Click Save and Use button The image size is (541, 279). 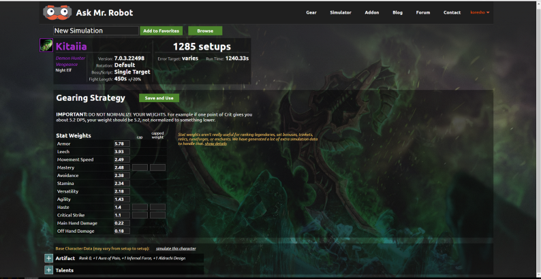pyautogui.click(x=159, y=98)
